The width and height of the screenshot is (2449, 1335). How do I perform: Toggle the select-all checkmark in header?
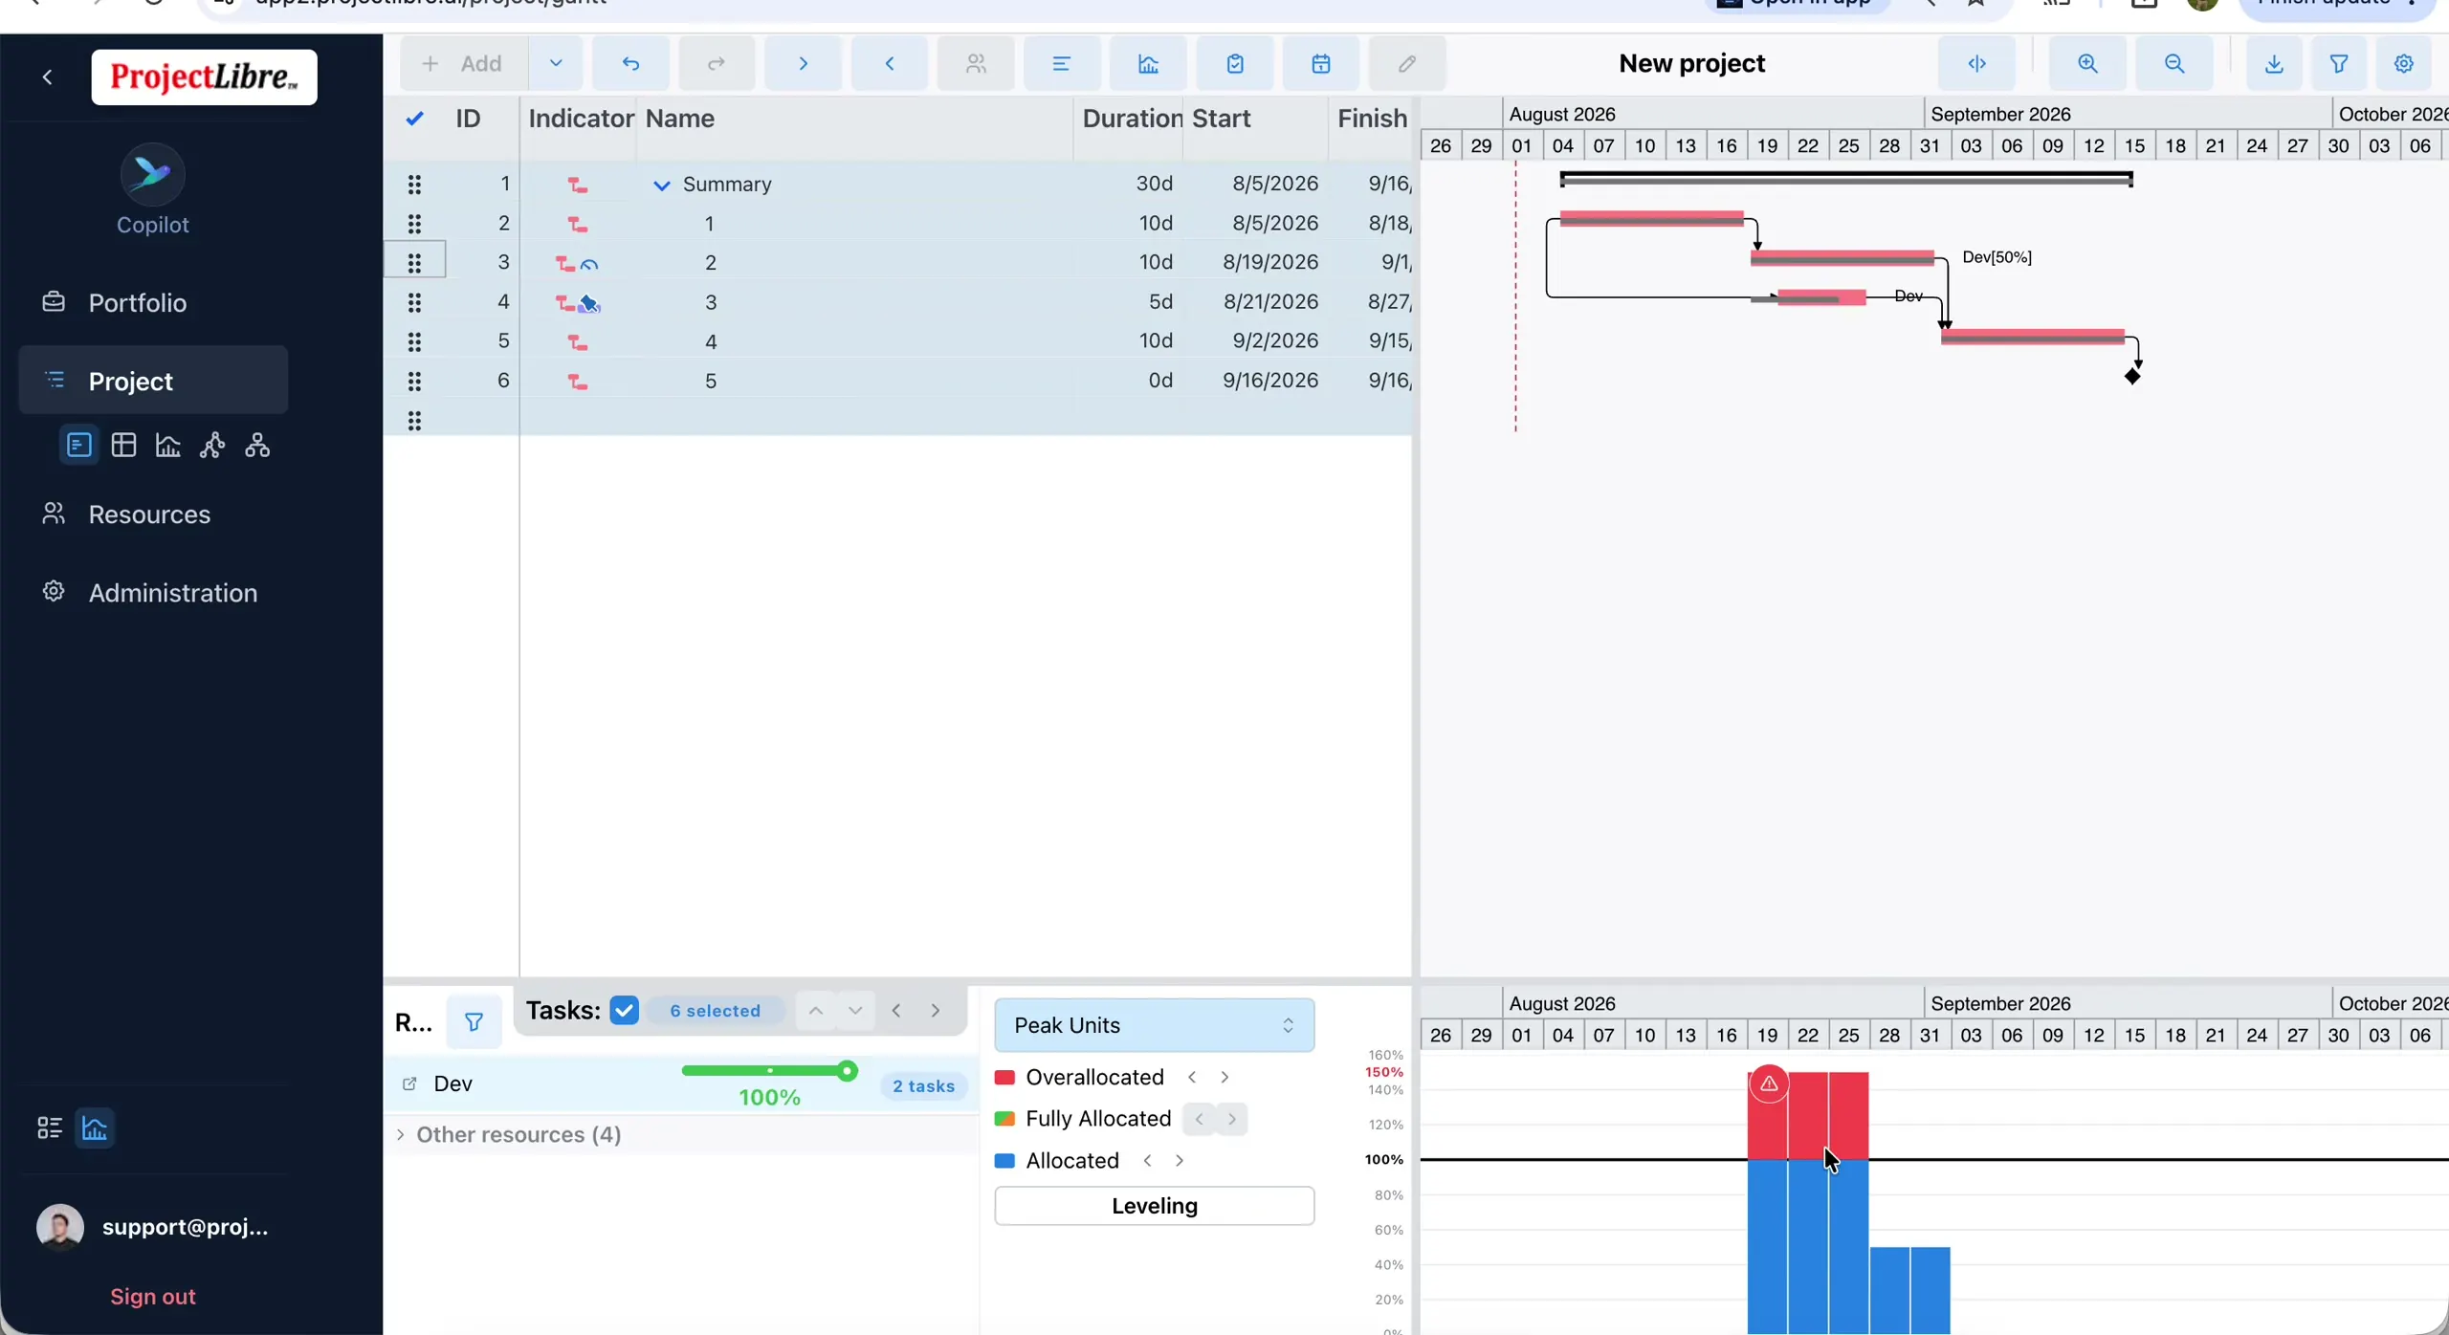click(x=414, y=119)
